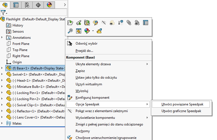This screenshot has height=140, width=217.
Task: Expand the Base<1> component arrow
Action: click(2, 68)
